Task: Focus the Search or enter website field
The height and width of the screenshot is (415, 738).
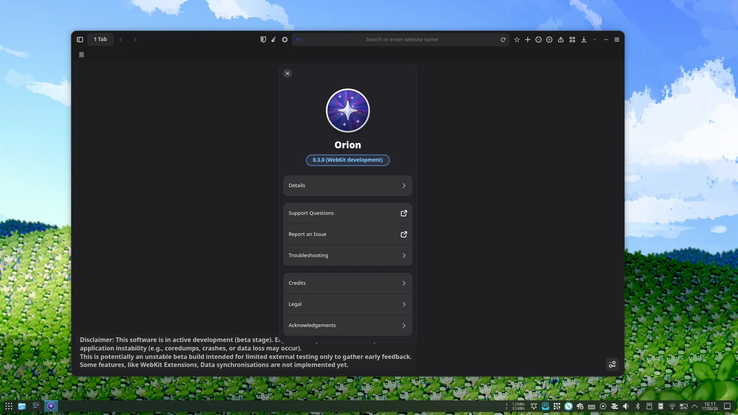Action: pyautogui.click(x=401, y=40)
